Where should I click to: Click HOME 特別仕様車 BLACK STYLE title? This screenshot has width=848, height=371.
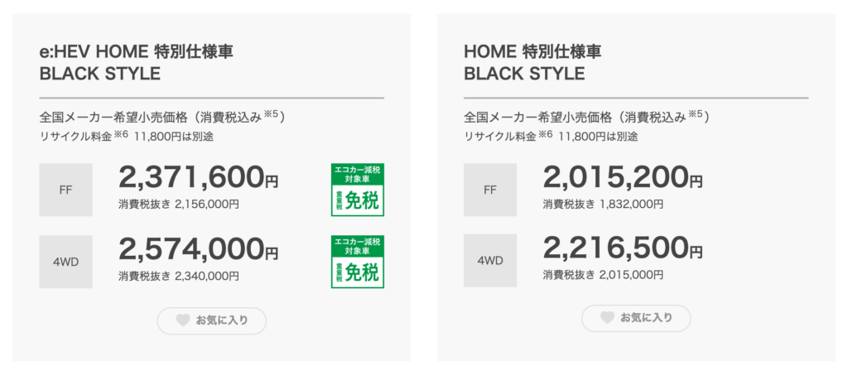[532, 62]
